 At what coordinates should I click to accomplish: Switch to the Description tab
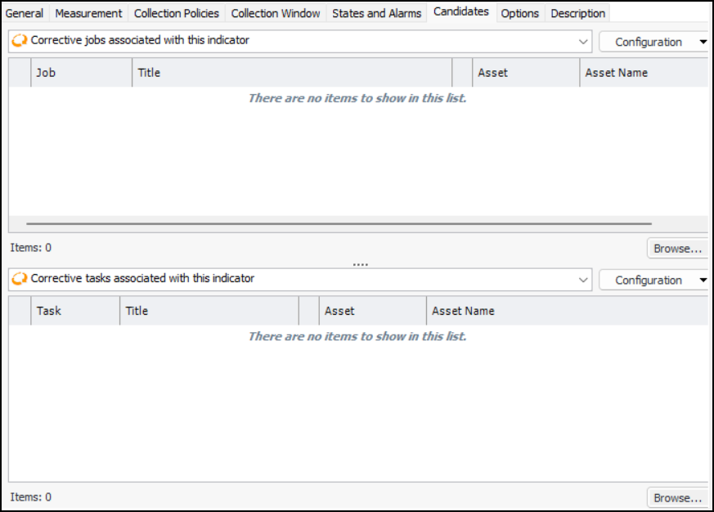click(x=578, y=13)
